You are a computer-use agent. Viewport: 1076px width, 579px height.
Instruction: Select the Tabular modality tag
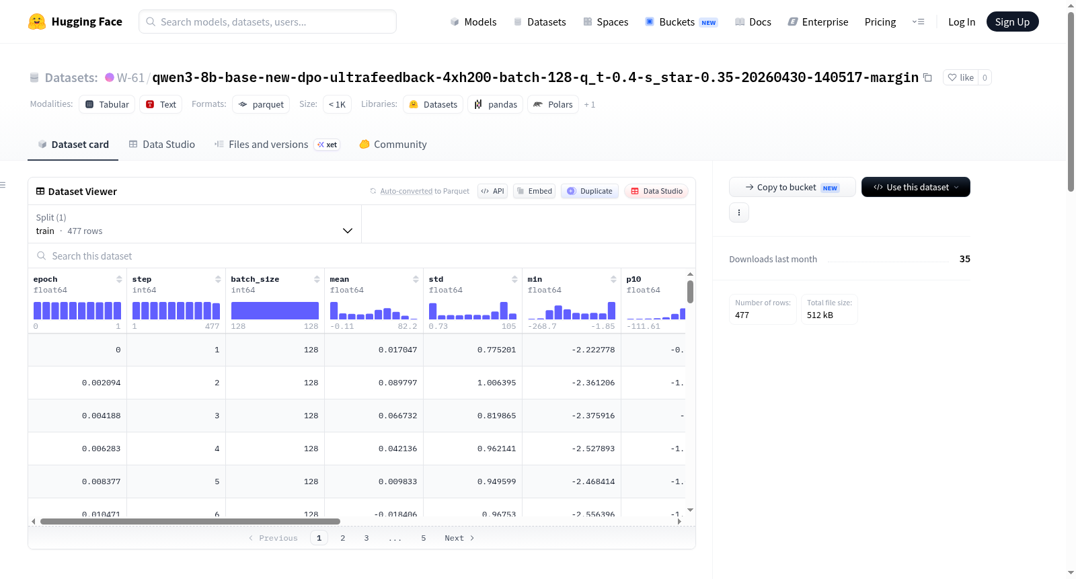tap(107, 104)
